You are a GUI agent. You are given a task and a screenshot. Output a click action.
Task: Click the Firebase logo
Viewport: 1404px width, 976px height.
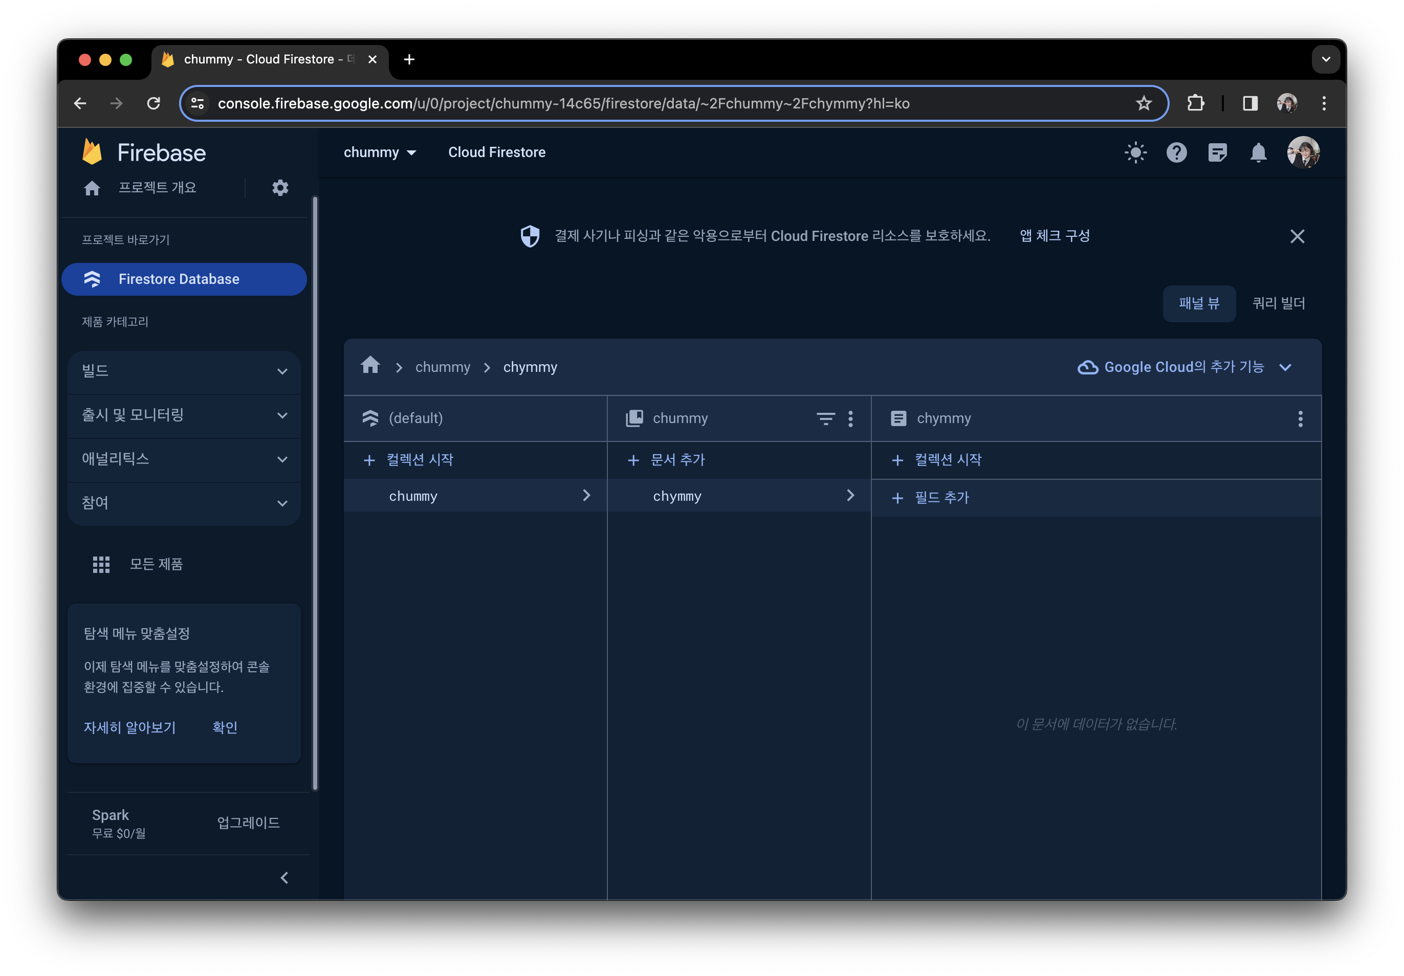tap(144, 152)
